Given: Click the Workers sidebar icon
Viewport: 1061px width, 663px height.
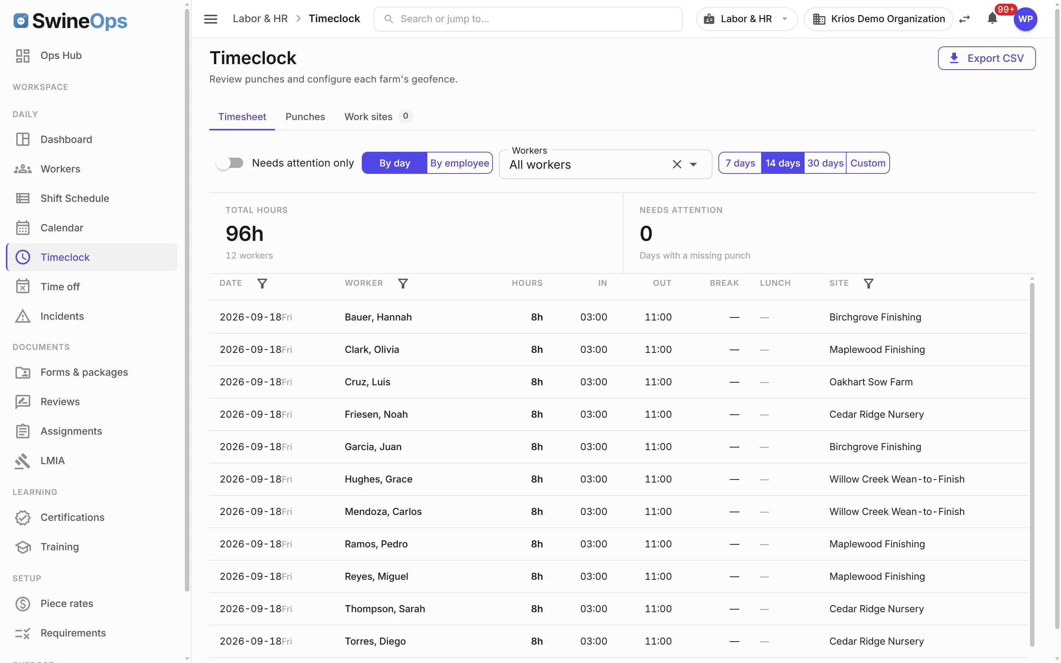Looking at the screenshot, I should tap(22, 169).
